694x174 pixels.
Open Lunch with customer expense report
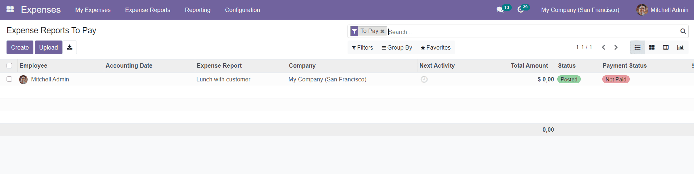(x=223, y=80)
